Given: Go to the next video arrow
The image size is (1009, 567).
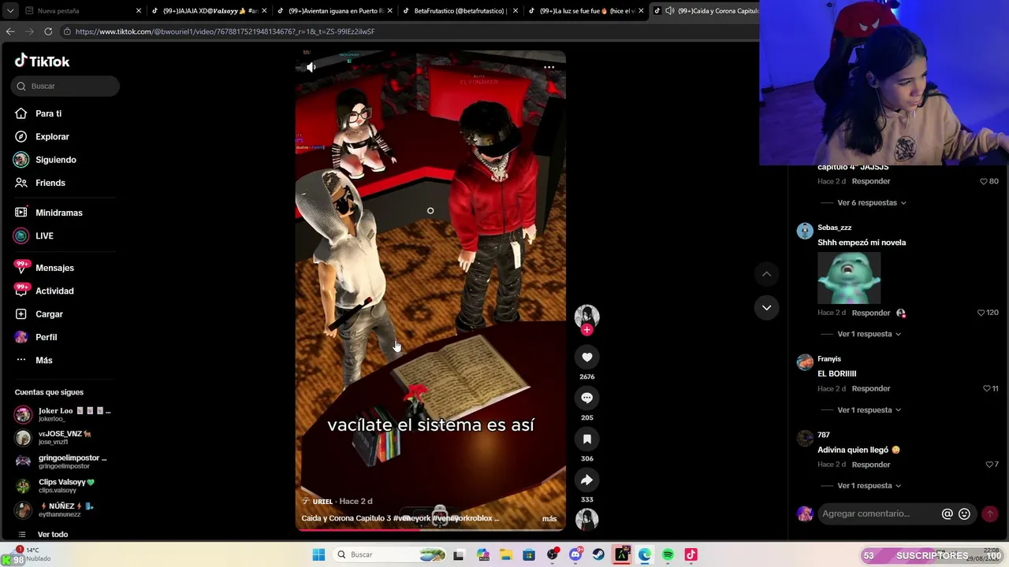Looking at the screenshot, I should pyautogui.click(x=766, y=308).
